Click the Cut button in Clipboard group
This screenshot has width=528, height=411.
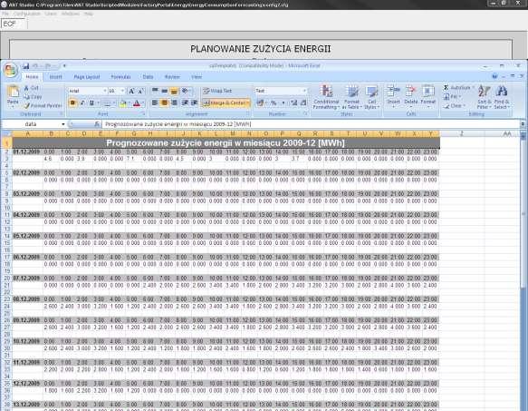point(31,88)
